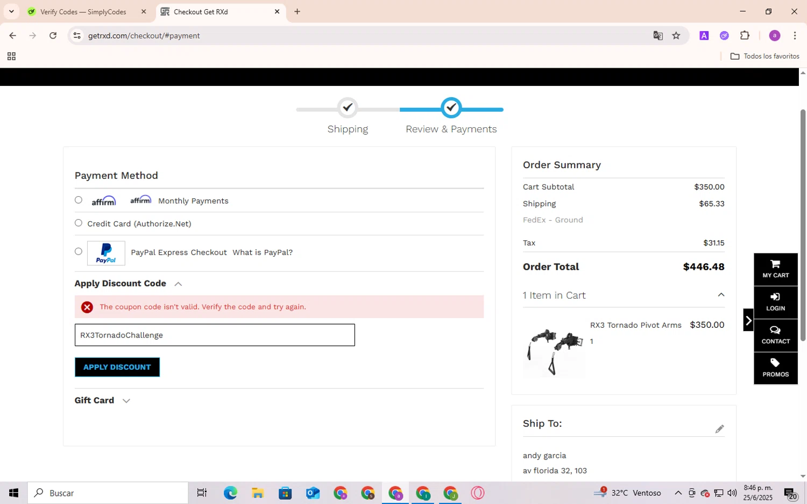
Task: Open the What is PayPal? link
Action: [x=263, y=253]
